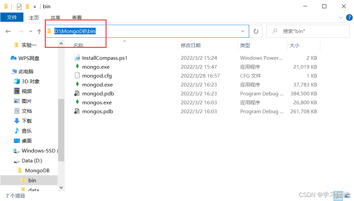This screenshot has height=201, width=354.
Task: Select the mongo.exe leaf icon
Action: [77, 66]
